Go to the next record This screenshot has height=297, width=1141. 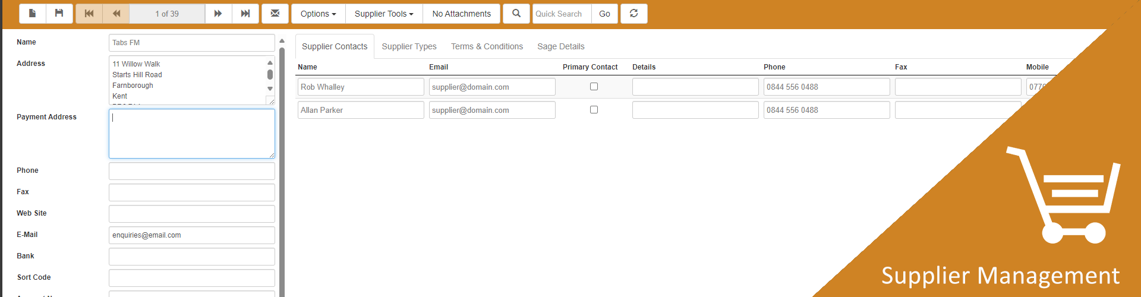(x=218, y=14)
